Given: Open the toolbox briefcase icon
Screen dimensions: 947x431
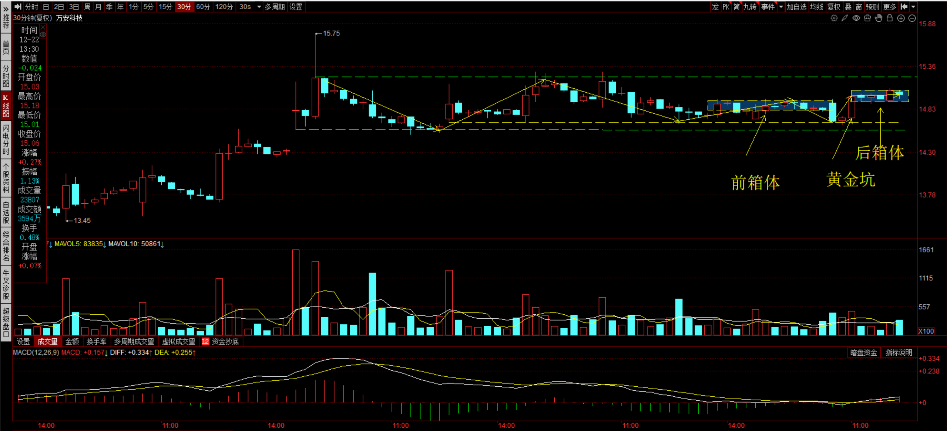Looking at the screenshot, I should pos(867,18).
